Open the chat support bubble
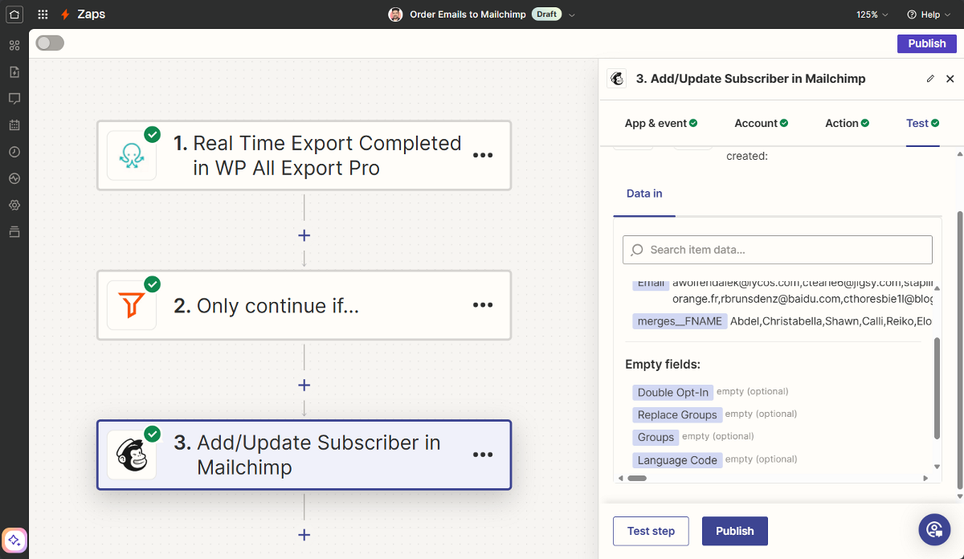 (935, 529)
